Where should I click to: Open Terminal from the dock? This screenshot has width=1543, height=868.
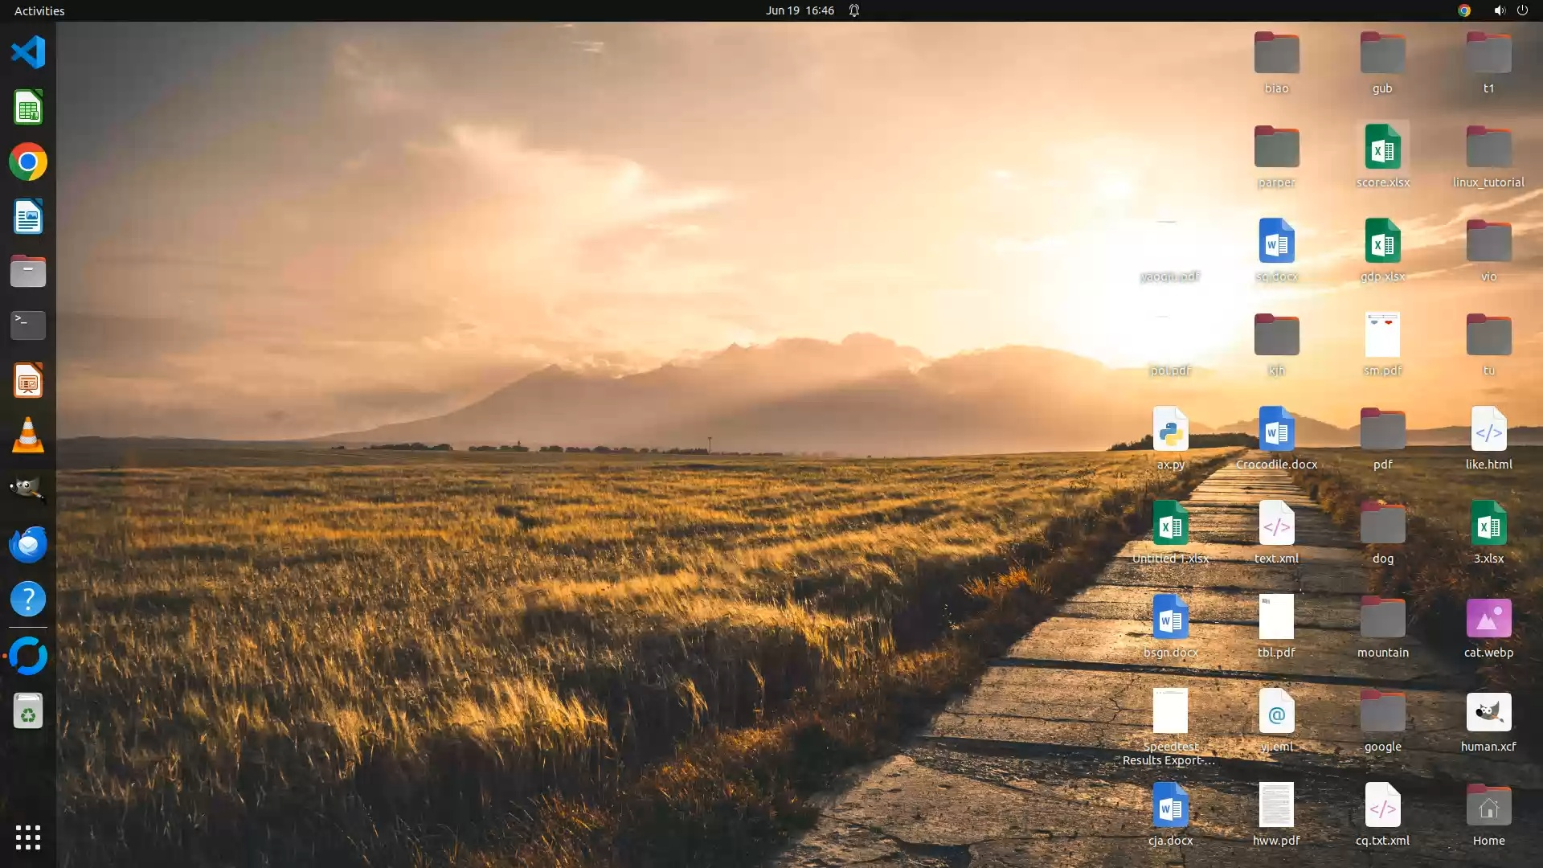(28, 325)
